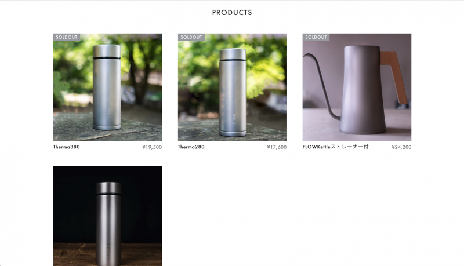Click the kettle's wooden handle in the photo
The width and height of the screenshot is (464, 266).
394,77
